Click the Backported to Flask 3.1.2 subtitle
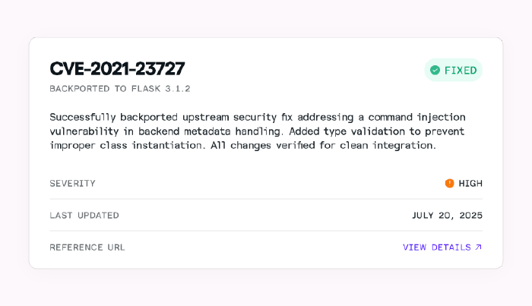This screenshot has width=532, height=306. click(x=119, y=89)
